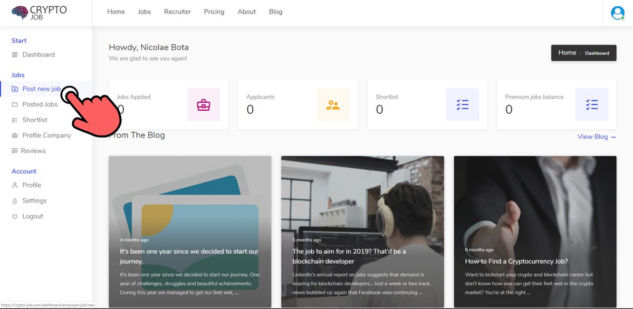
Task: Click the pink briefcase icon on Jobs Applied card
Action: point(204,104)
